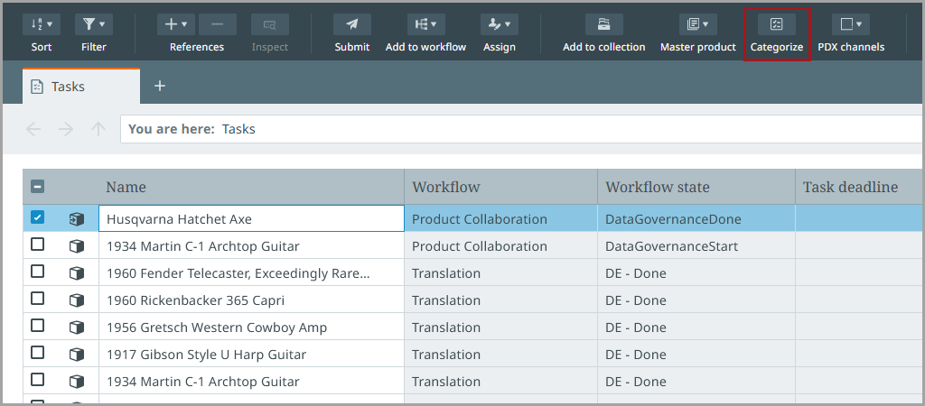This screenshot has height=406, width=925.
Task: Click the Categorize toolbar icon
Action: (x=776, y=24)
